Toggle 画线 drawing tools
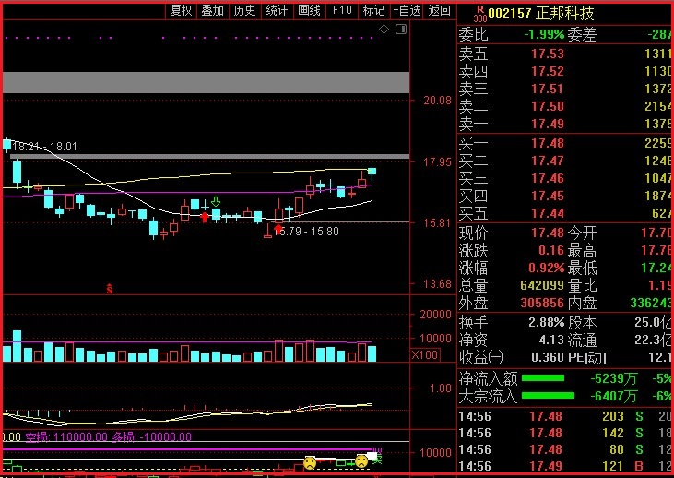 click(x=309, y=10)
